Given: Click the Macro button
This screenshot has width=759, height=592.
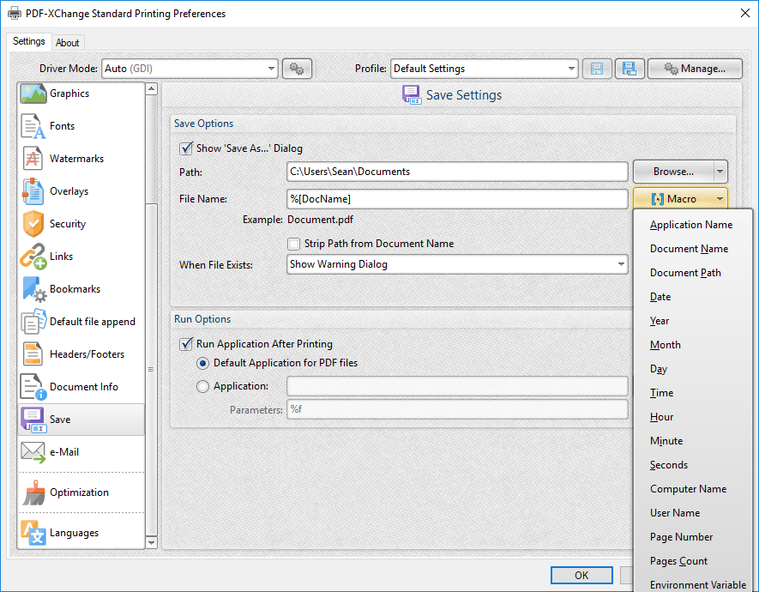Looking at the screenshot, I should pos(680,199).
